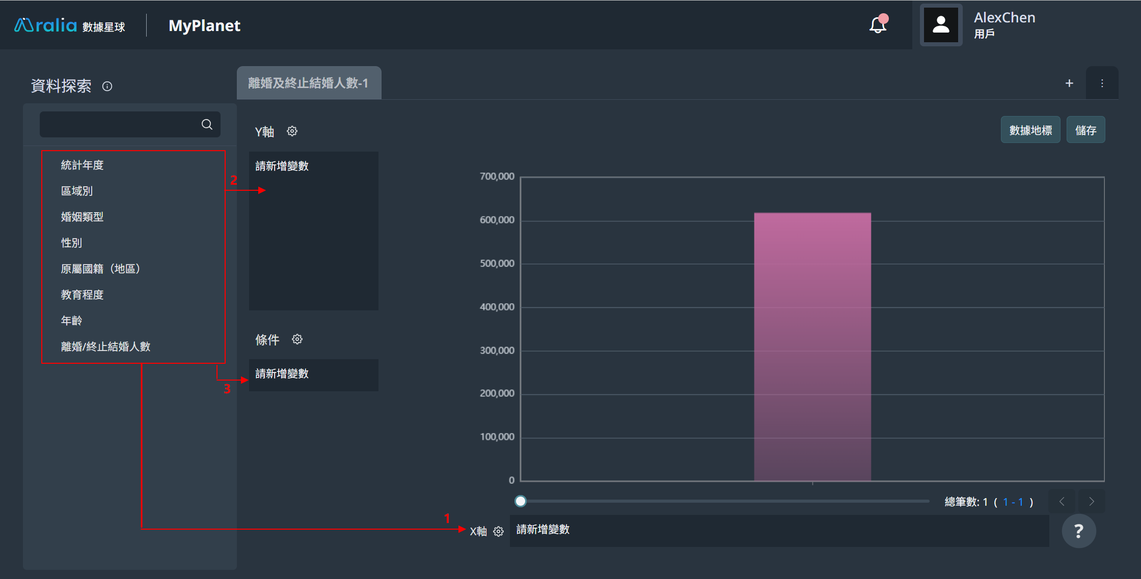Open Y軸 settings gear
1141x579 pixels.
point(292,131)
